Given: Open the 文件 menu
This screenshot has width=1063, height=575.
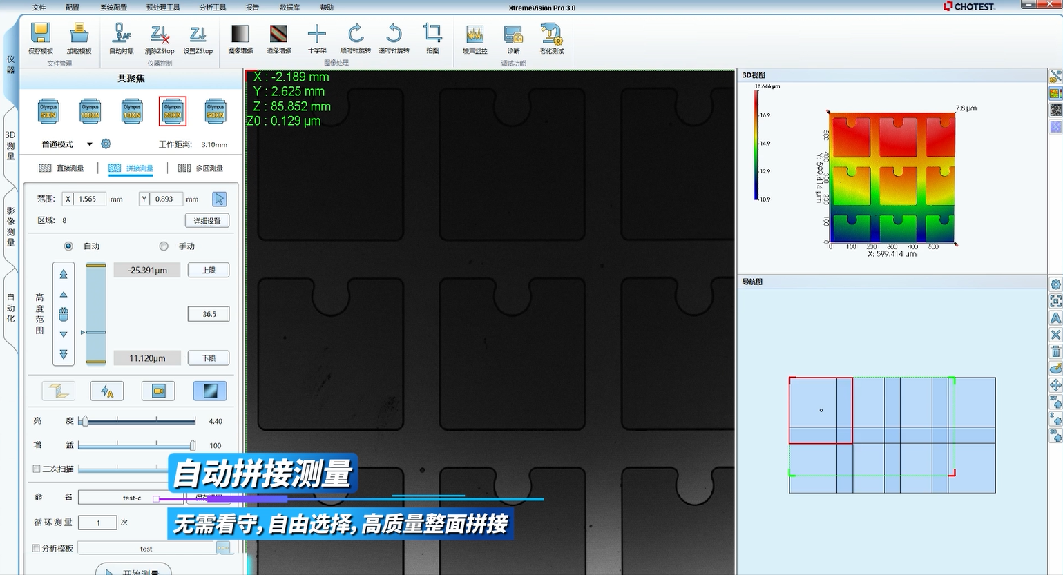Looking at the screenshot, I should click(x=39, y=8).
